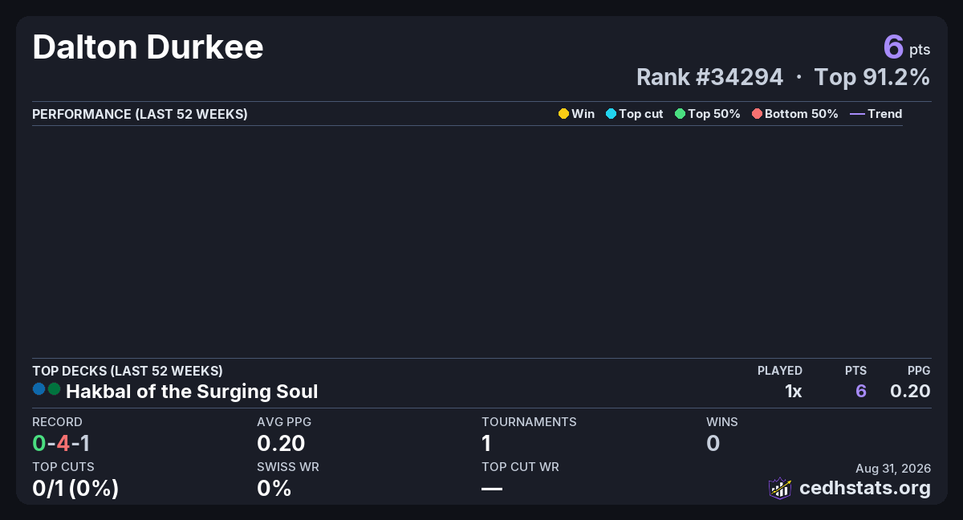
Task: Click the cedhstats.org logo icon
Action: click(x=780, y=488)
